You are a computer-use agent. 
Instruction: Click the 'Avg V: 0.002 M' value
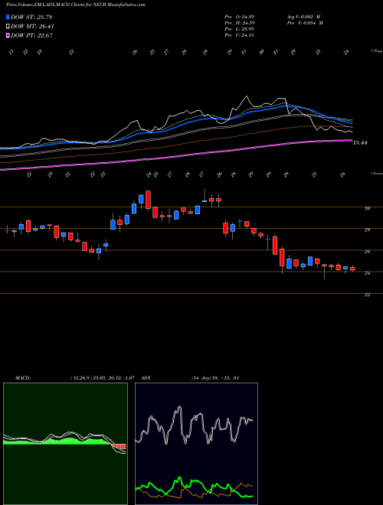304,17
